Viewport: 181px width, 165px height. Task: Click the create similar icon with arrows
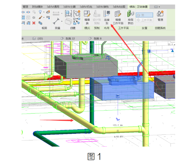[x=76, y=21]
